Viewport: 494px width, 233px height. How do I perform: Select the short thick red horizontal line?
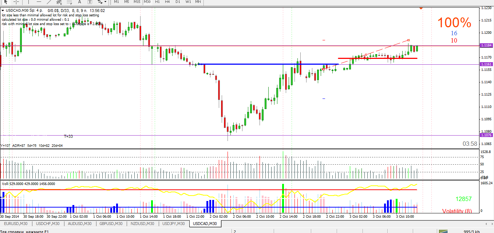(378, 58)
